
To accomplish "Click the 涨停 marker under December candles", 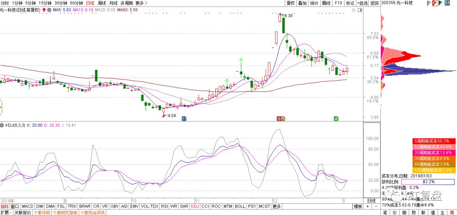I will tap(281, 118).
